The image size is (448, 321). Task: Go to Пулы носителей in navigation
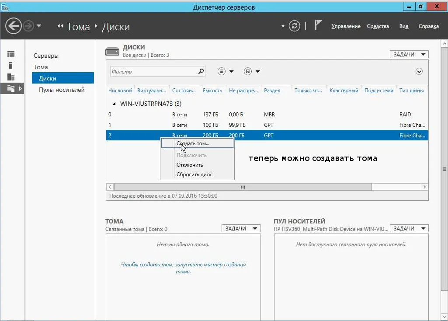coord(62,90)
